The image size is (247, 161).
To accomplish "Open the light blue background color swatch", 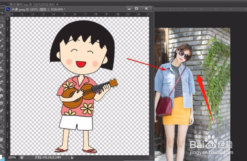I will 3,159.
